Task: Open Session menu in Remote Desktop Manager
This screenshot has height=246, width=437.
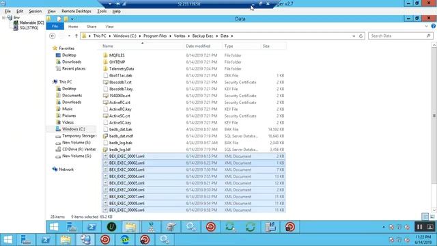Action: [35, 11]
